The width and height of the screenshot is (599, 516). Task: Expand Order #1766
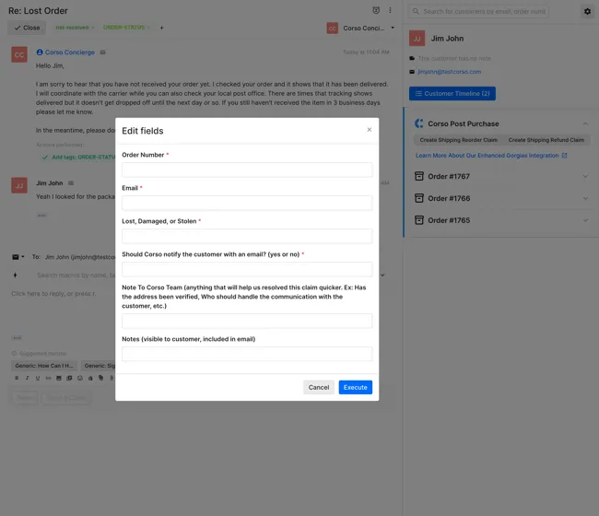point(585,198)
